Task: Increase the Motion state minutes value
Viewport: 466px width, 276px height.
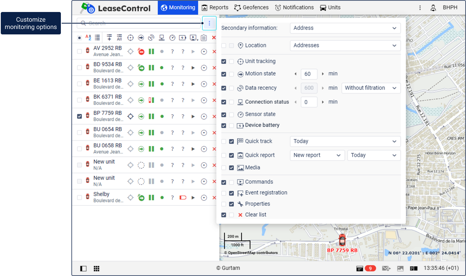Action: 323,74
